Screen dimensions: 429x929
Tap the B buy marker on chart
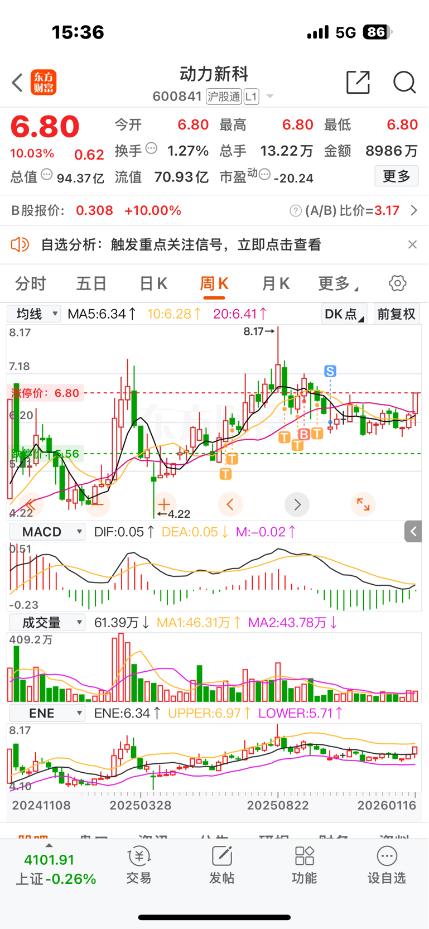click(304, 434)
